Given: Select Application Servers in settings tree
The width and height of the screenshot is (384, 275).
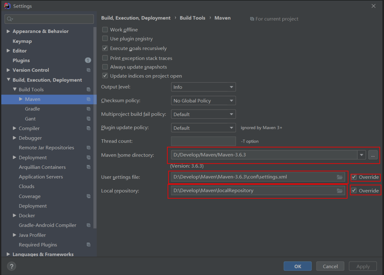Looking at the screenshot, I should click(41, 177).
